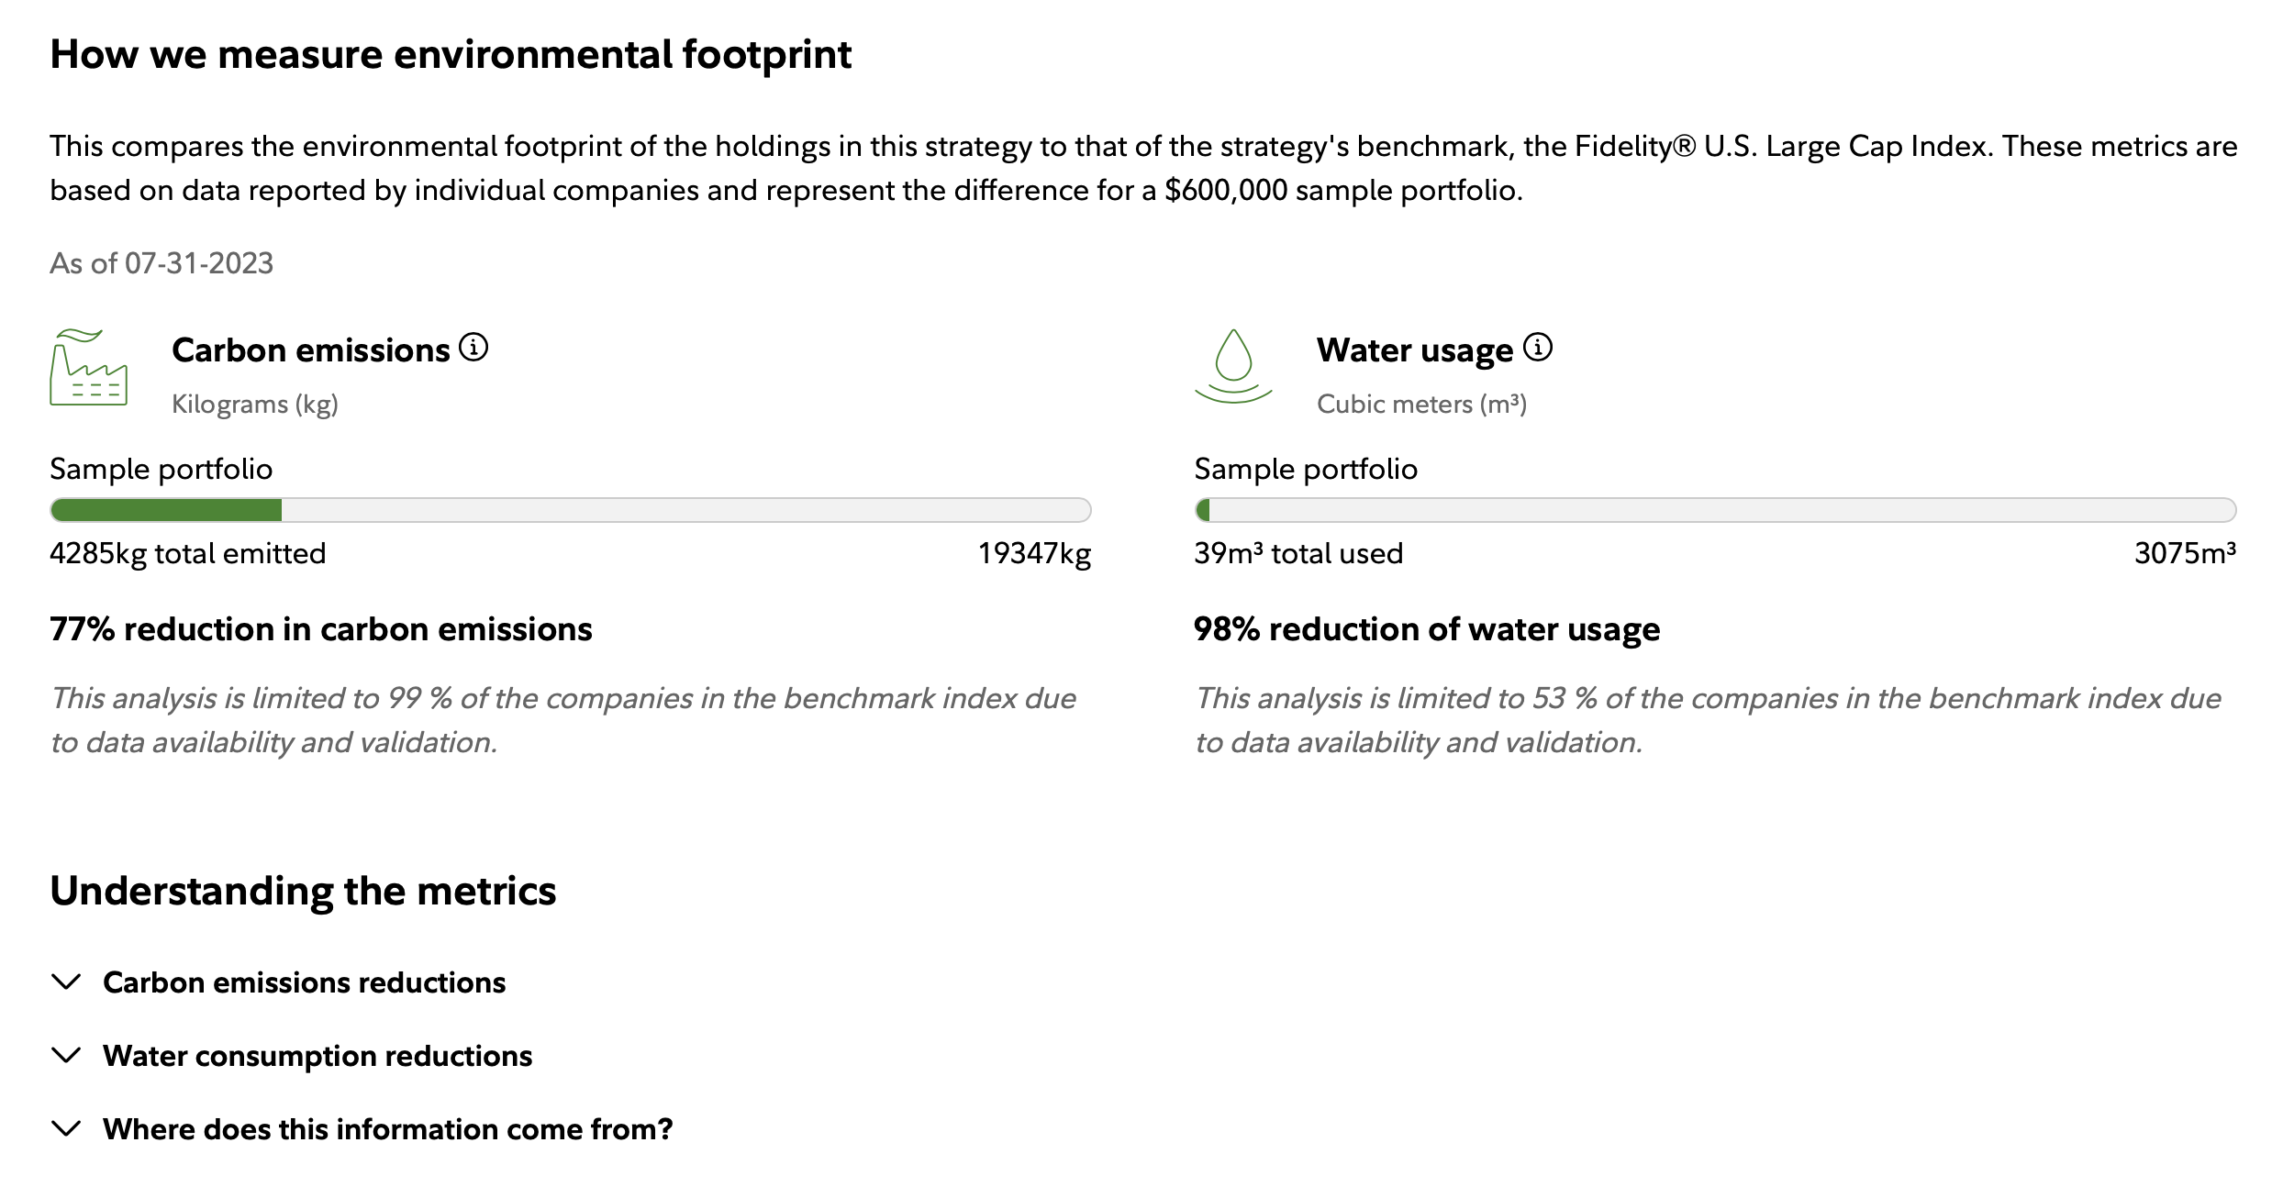Select the '77% reduction in carbon emissions' text
2283x1187 pixels.
[321, 629]
